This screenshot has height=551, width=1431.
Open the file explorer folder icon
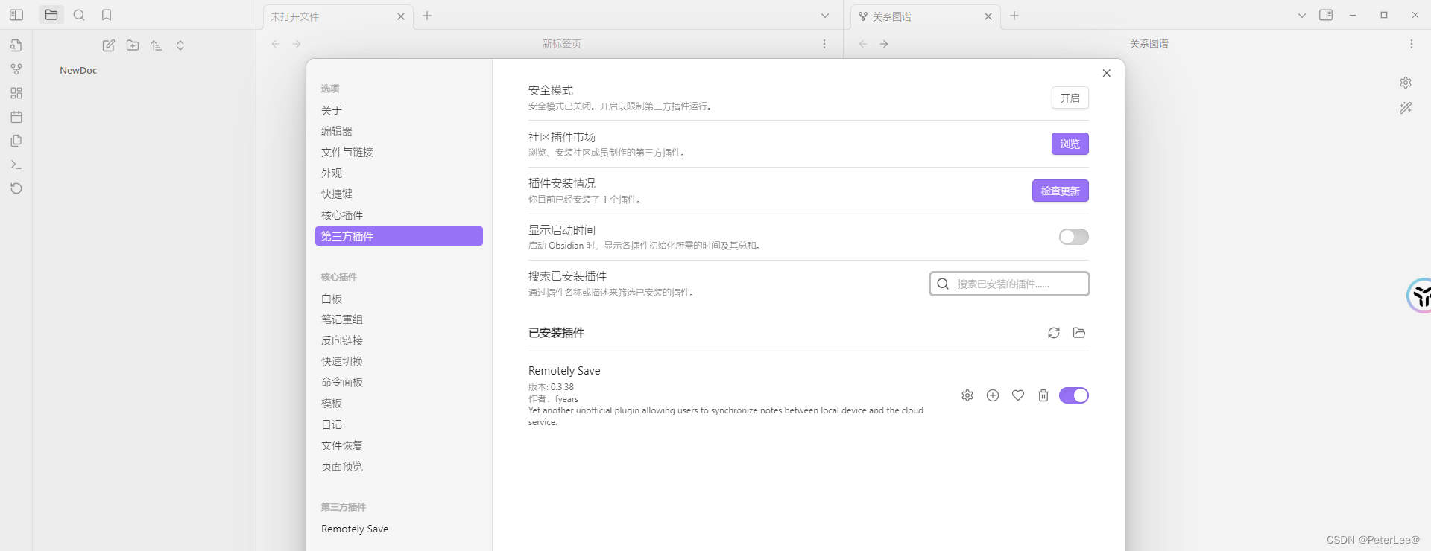tap(51, 15)
